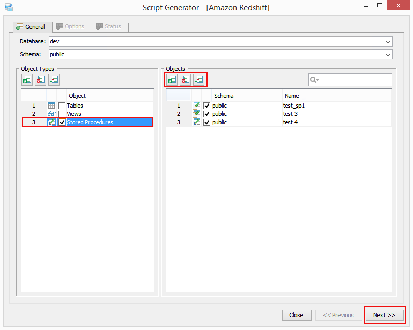Click the Schema column header

[246, 96]
